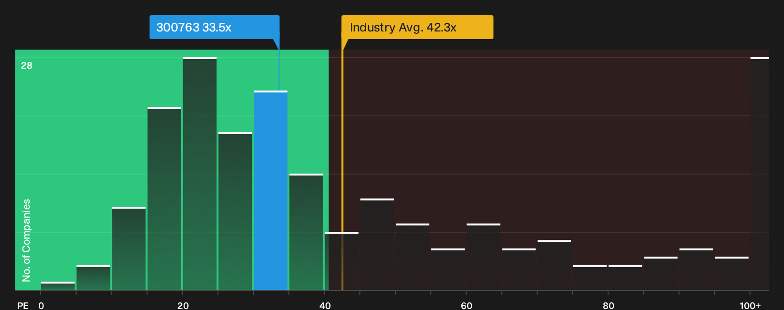Select the bar between 15 and 20 PE
784x310 pixels.
point(164,199)
